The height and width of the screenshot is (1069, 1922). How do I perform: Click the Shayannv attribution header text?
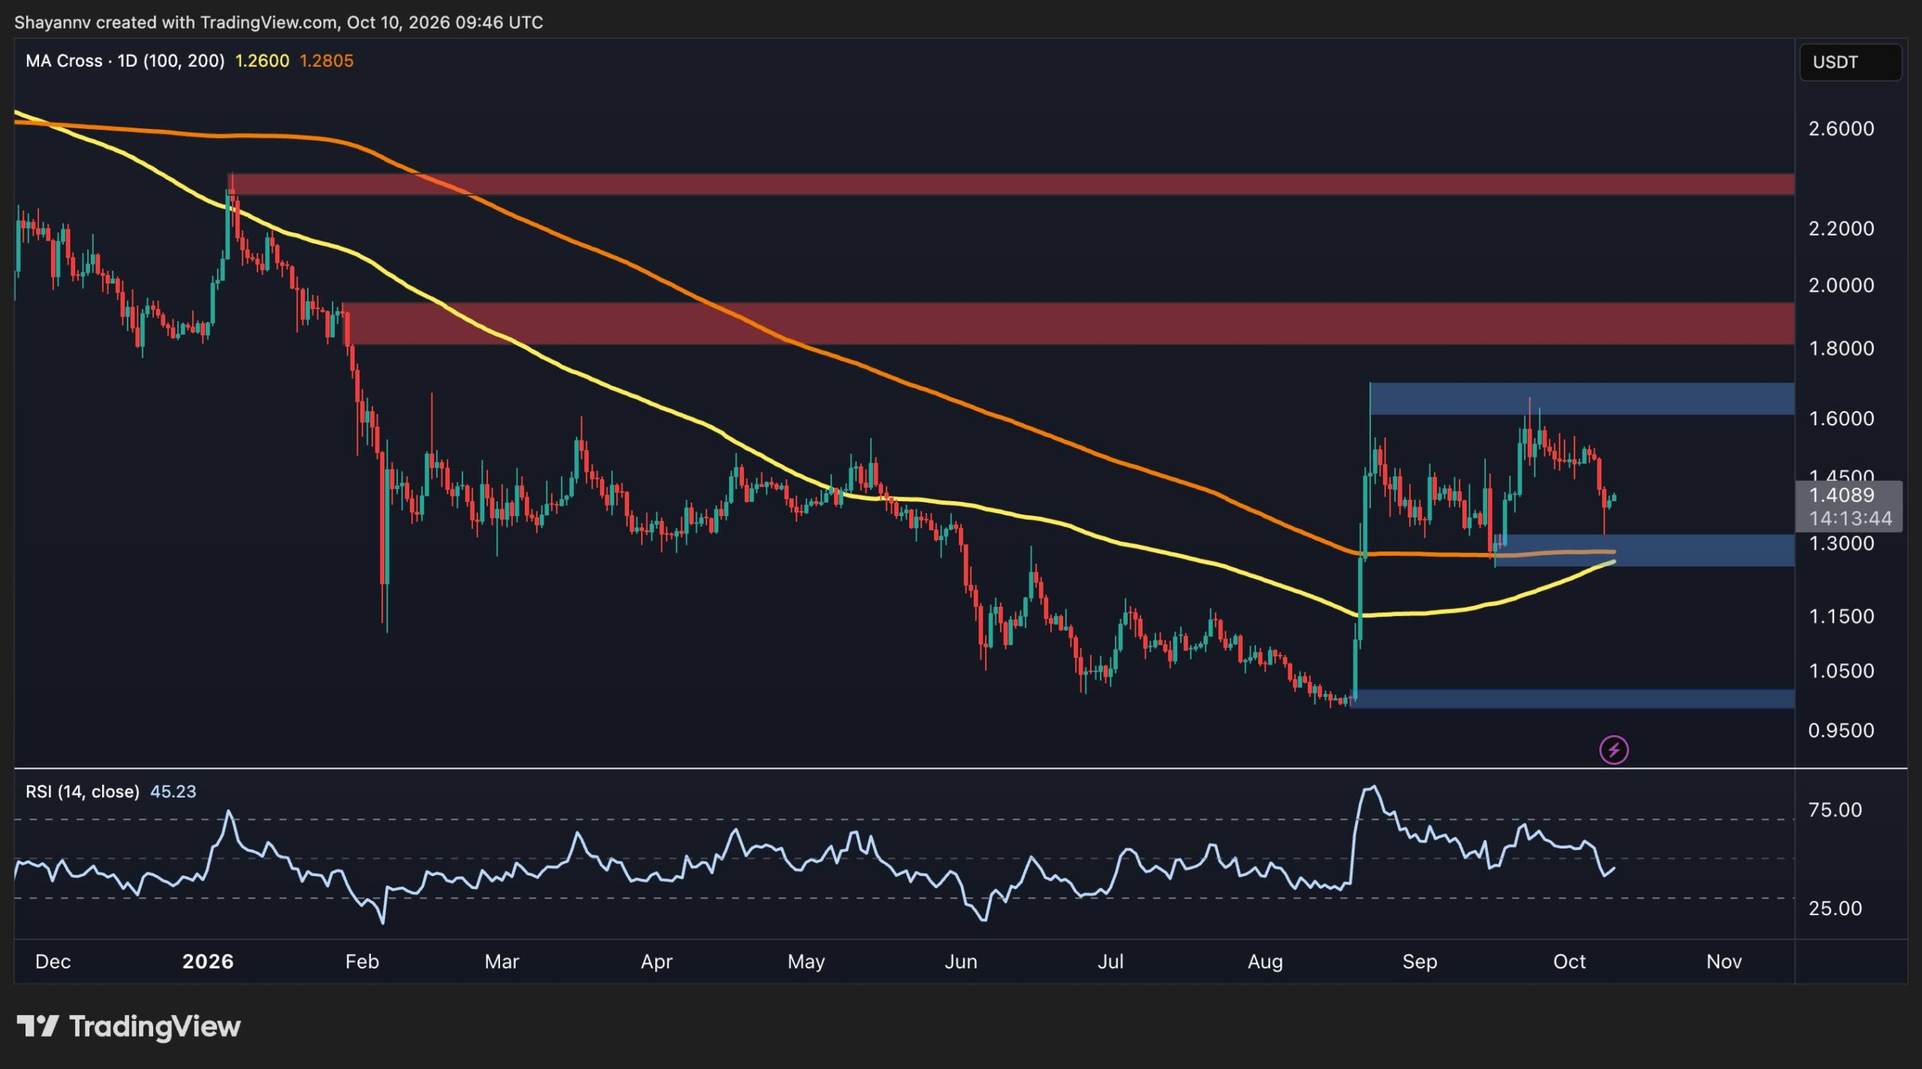[279, 23]
